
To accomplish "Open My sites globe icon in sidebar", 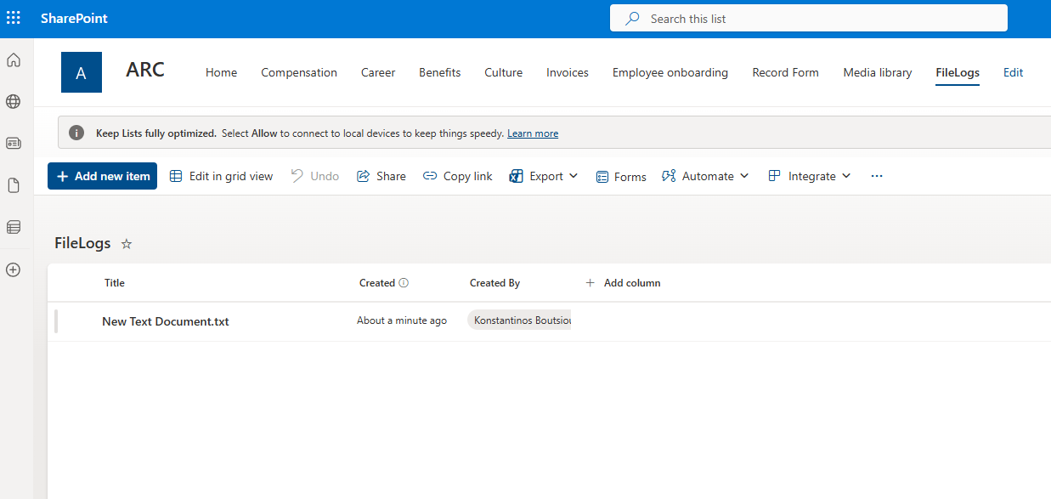I will pos(14,102).
